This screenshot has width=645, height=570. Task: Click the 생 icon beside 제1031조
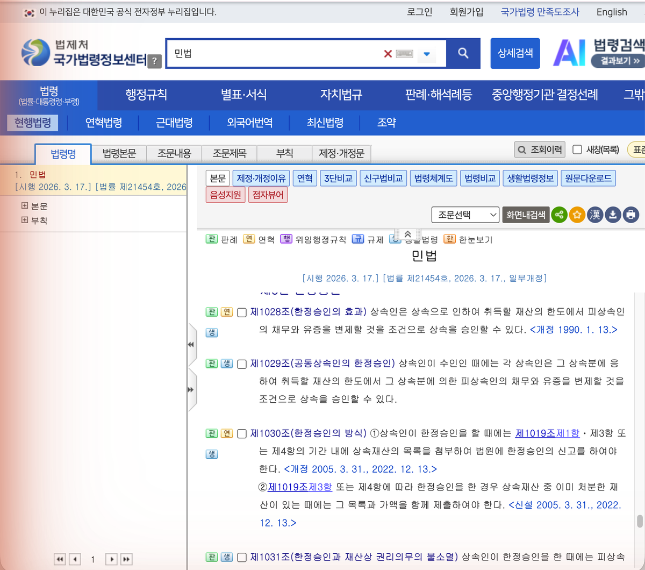click(227, 557)
